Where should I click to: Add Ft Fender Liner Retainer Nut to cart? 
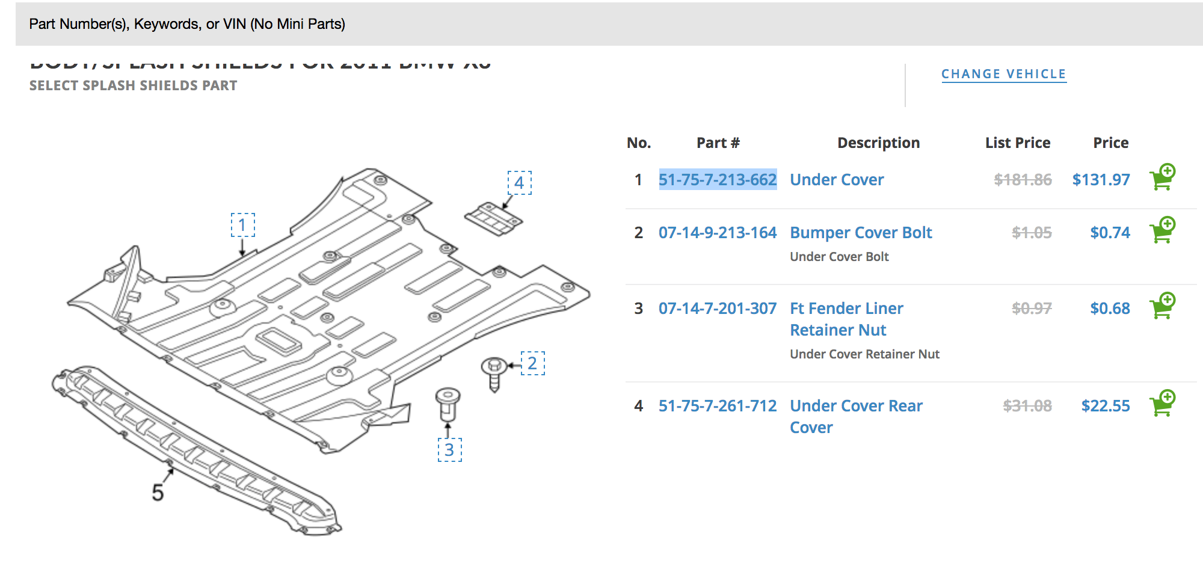tap(1162, 306)
